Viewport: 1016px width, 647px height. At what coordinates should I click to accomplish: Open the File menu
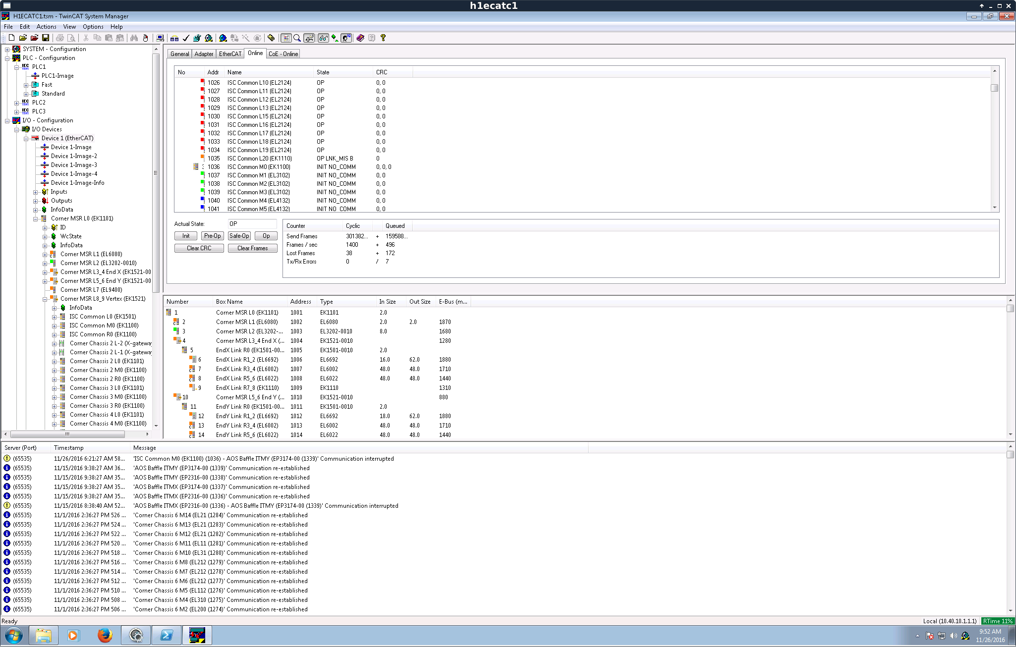(8, 27)
